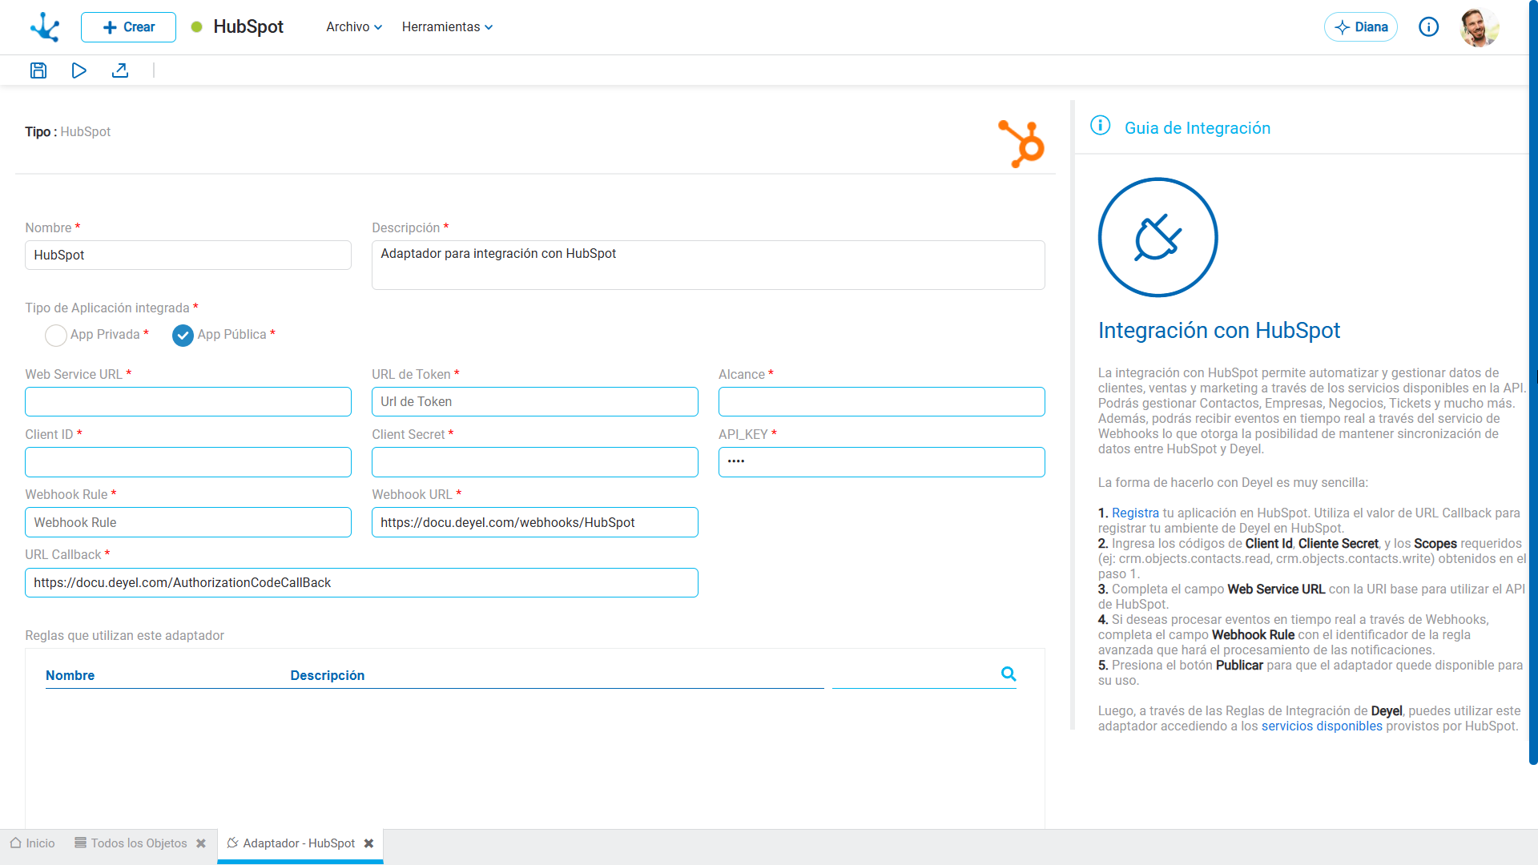Click the green status dot beside HubSpot
Viewport: 1538px width, 865px height.
click(x=196, y=27)
